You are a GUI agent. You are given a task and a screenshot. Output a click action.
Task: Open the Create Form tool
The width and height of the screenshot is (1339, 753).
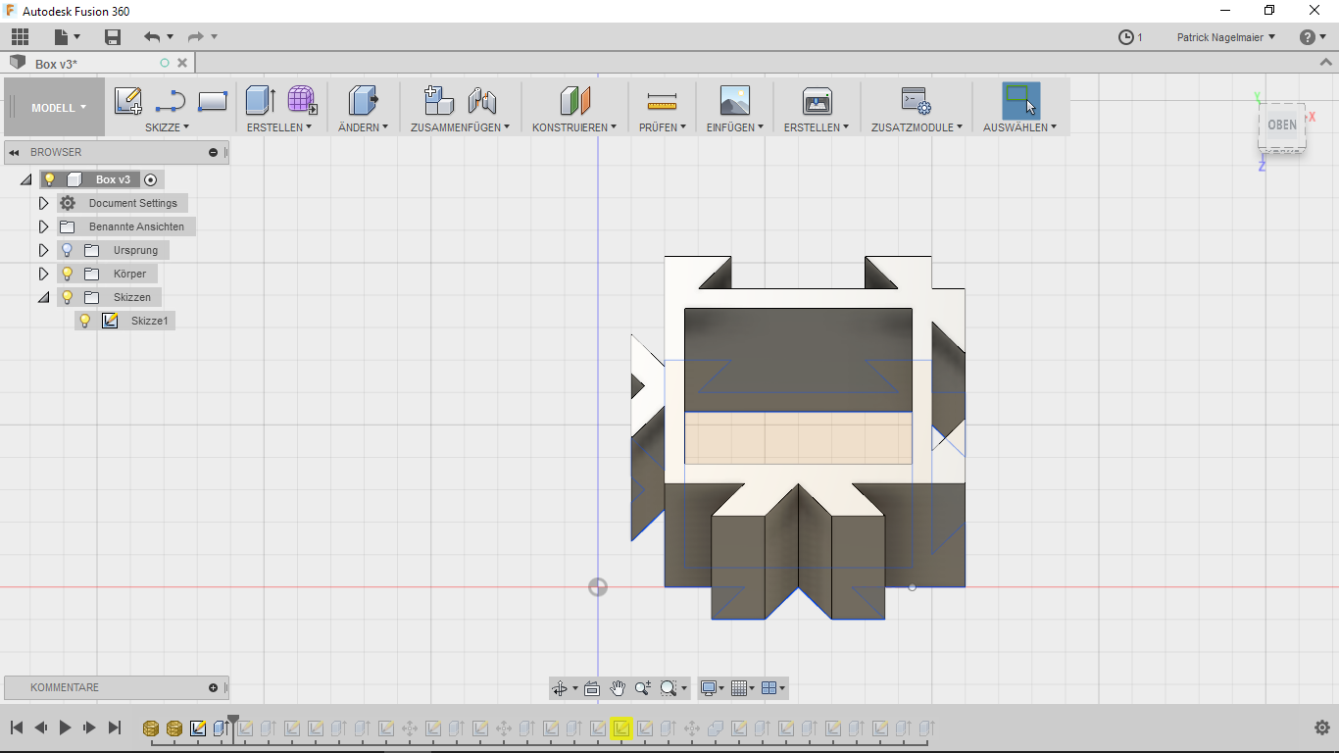pos(301,98)
